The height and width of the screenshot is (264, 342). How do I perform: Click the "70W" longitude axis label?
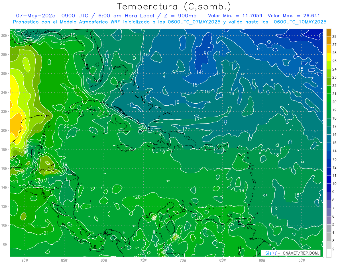click(183, 260)
